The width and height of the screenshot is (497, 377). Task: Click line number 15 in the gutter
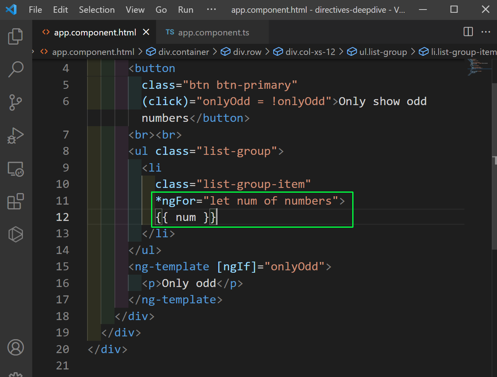pos(62,266)
